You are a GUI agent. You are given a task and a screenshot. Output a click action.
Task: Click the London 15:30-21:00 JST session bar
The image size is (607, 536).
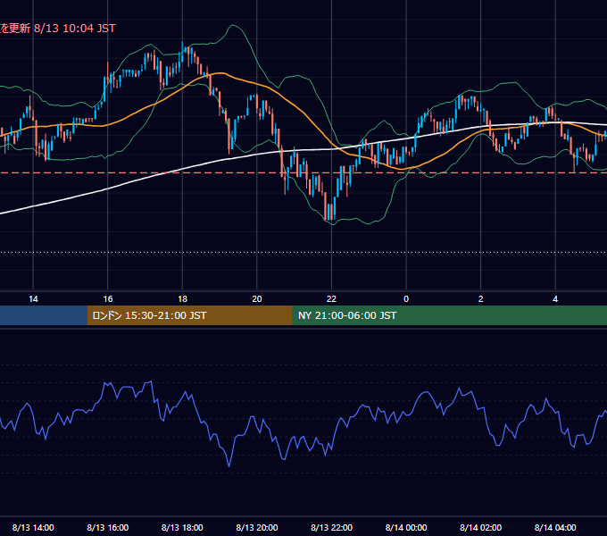pyautogui.click(x=189, y=315)
